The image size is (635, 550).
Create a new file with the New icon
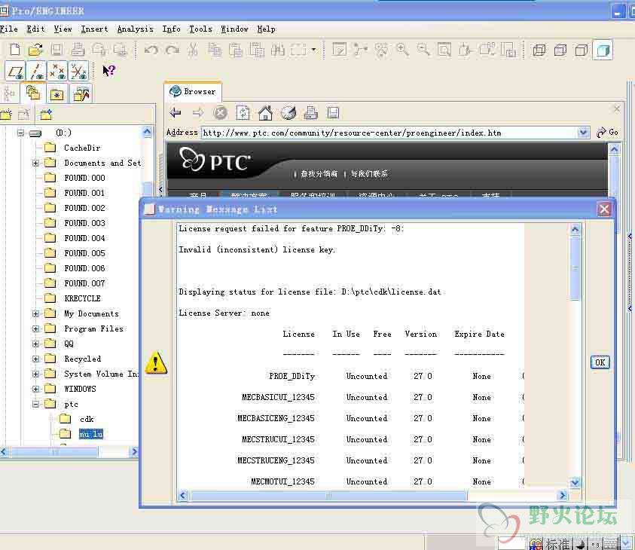click(x=15, y=50)
